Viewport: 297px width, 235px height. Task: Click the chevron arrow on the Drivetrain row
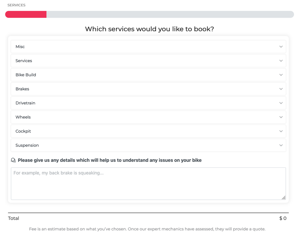click(281, 103)
